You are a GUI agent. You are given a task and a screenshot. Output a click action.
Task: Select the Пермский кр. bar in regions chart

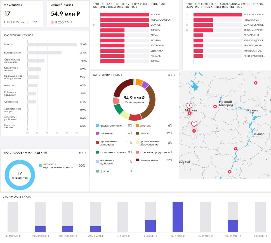(198, 35)
